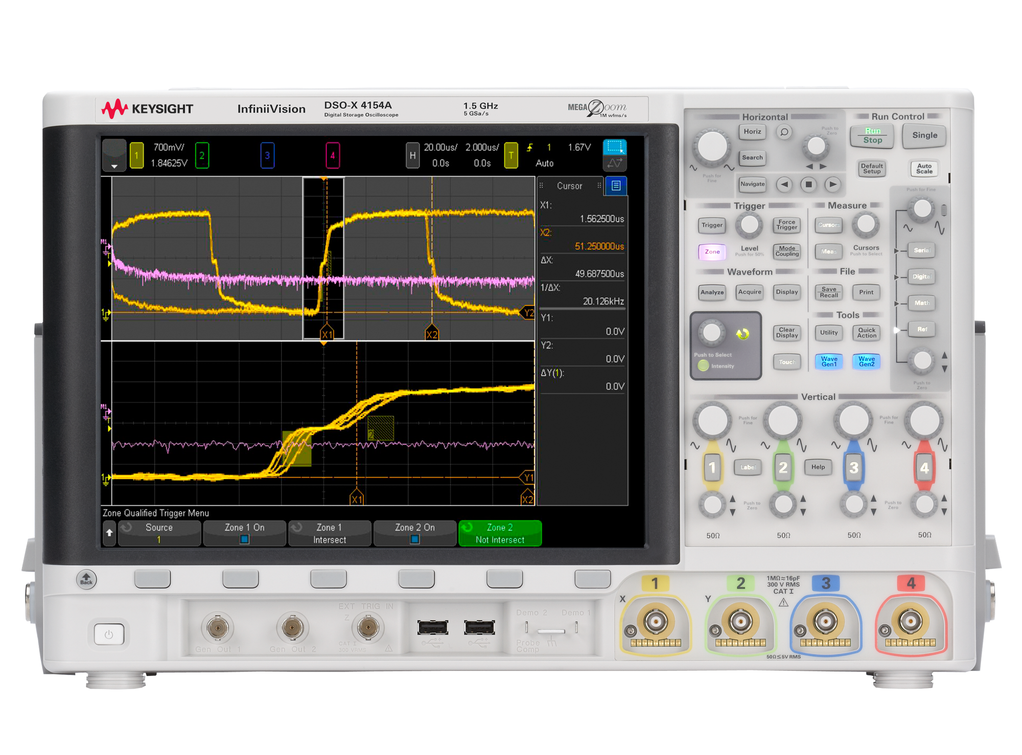Click the EXT TRIG IN connector
The width and height of the screenshot is (1022, 755).
click(368, 627)
